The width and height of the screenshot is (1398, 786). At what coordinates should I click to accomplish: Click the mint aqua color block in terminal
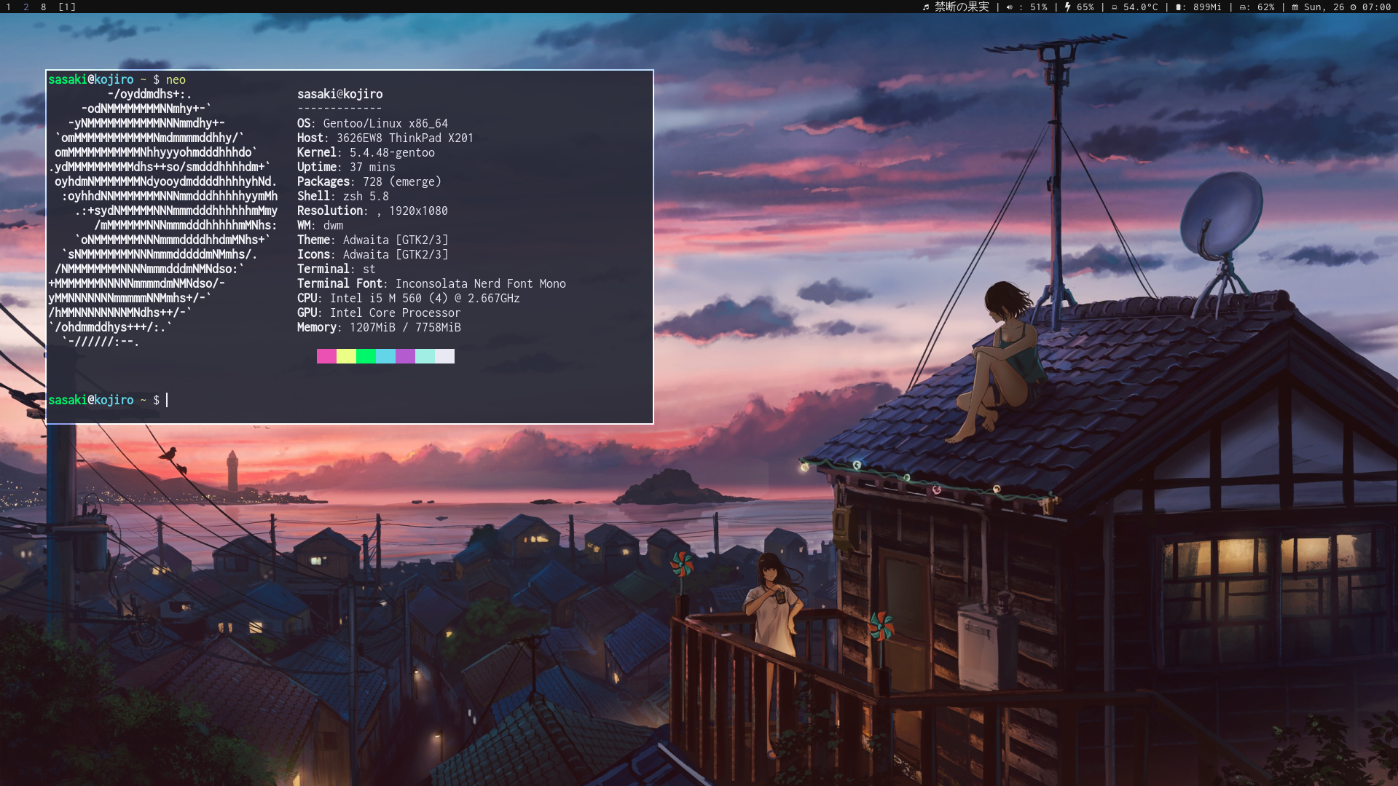point(425,356)
